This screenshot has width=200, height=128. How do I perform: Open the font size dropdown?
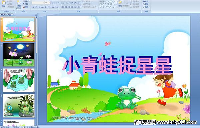(x=48, y=3)
